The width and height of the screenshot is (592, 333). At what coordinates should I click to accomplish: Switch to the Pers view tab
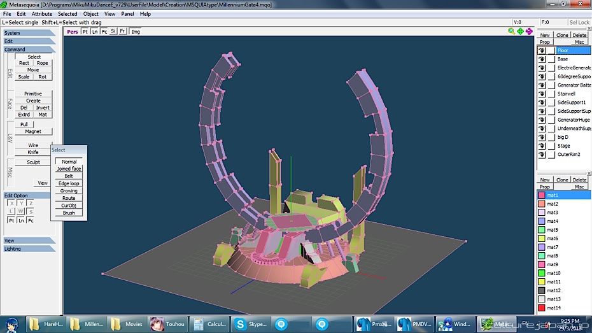point(73,31)
